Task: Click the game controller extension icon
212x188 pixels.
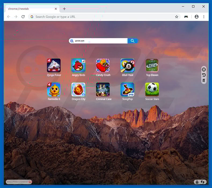Action: coord(186,17)
